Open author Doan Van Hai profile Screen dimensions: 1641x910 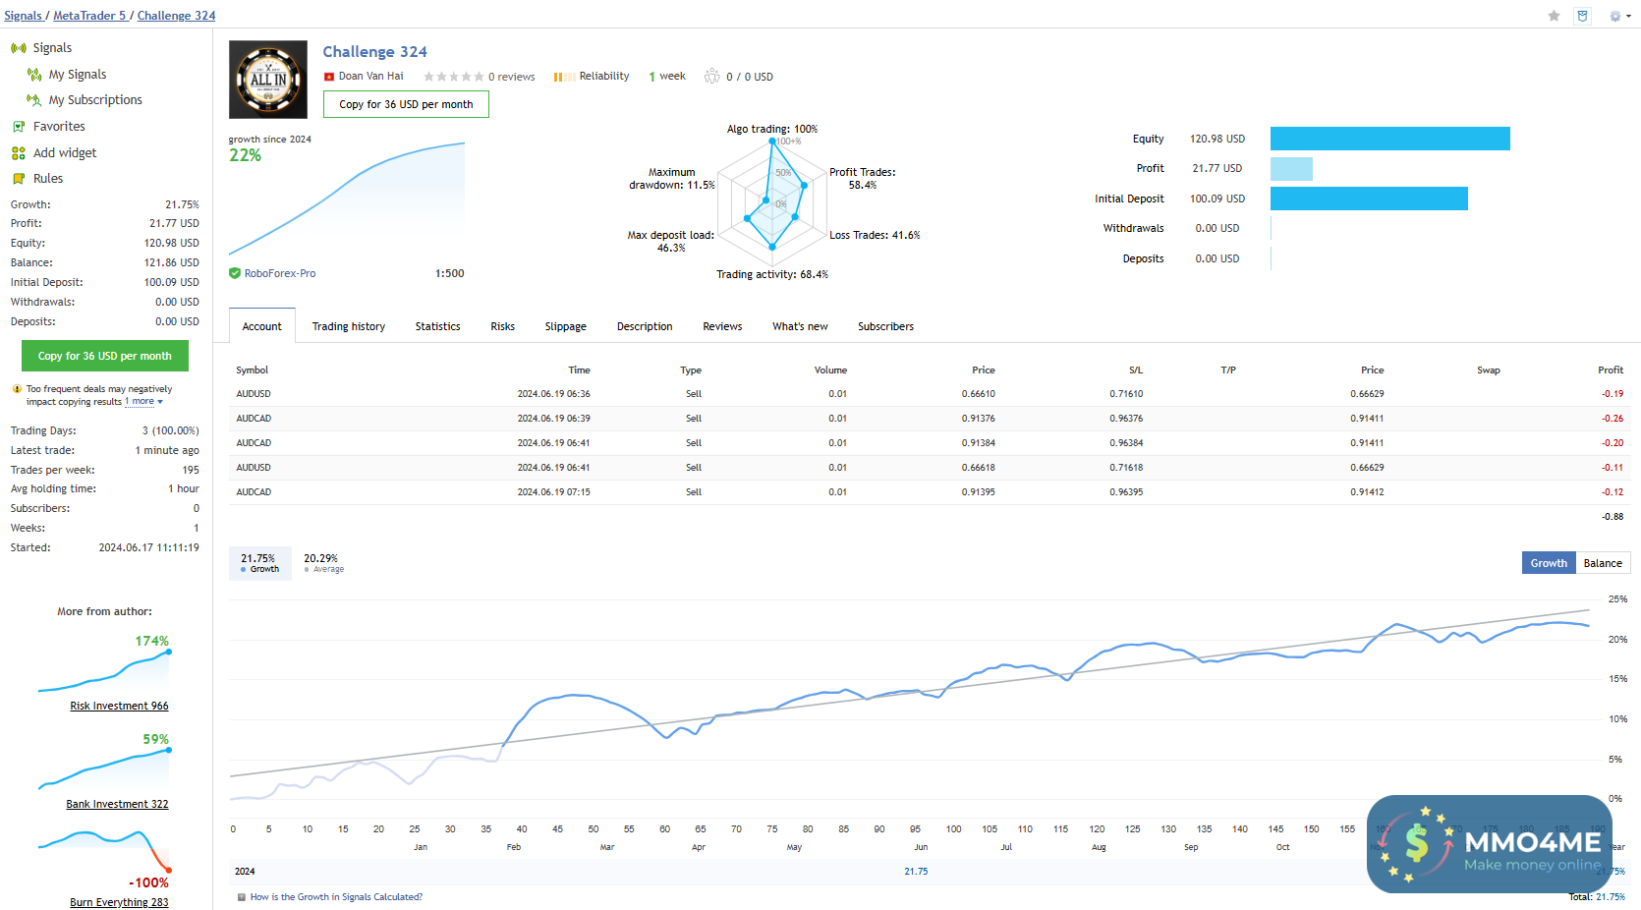click(x=371, y=77)
